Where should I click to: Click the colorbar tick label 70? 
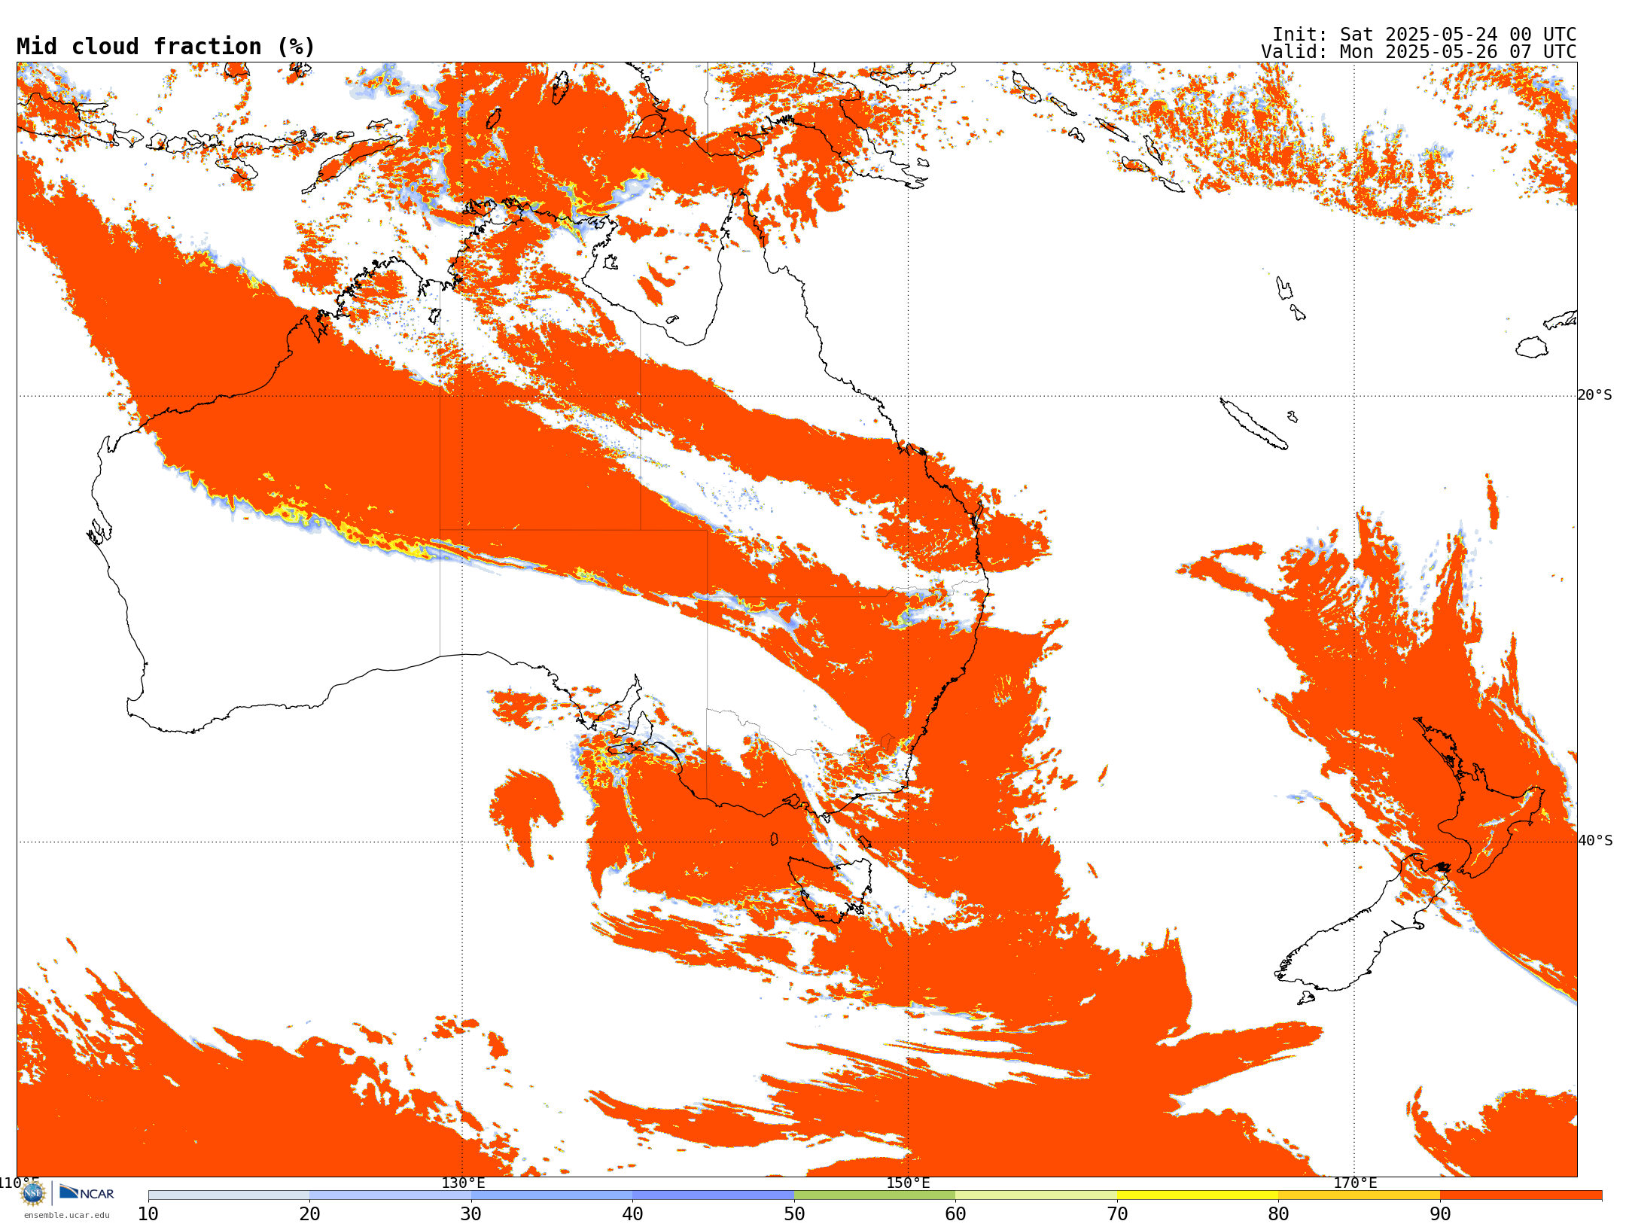(x=1117, y=1214)
